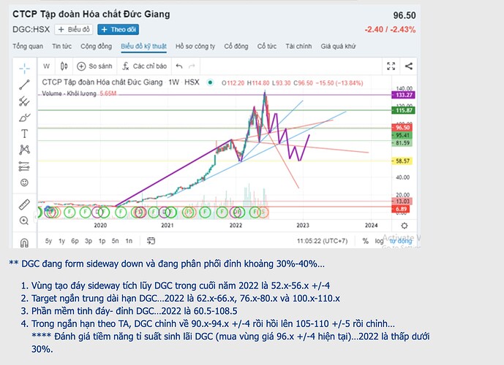
Task: Select the crosshair cursor tool
Action: (x=24, y=68)
